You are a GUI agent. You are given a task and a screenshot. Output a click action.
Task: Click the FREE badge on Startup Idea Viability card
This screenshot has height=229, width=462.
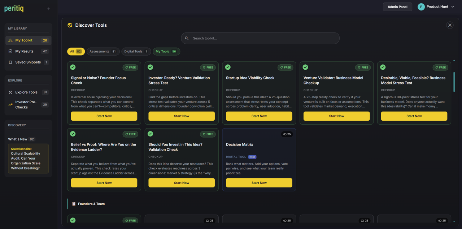tap(285, 68)
